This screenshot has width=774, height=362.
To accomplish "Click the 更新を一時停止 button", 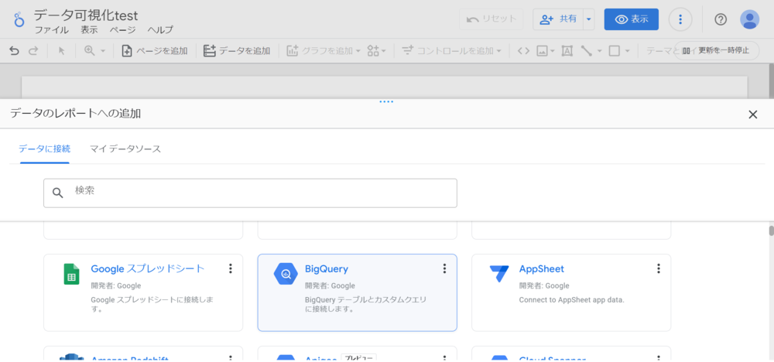I will point(717,51).
